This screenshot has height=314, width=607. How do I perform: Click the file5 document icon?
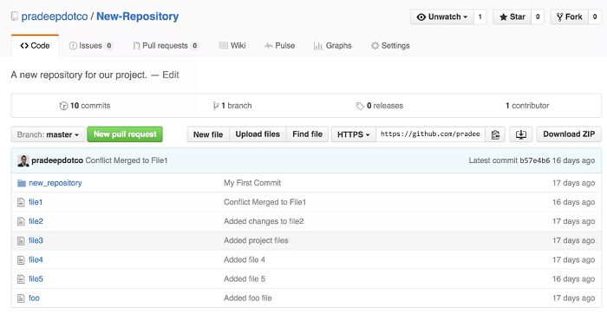point(22,279)
